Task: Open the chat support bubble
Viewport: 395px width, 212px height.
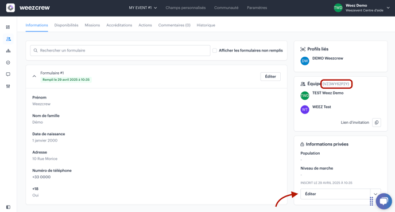Action: [x=384, y=201]
